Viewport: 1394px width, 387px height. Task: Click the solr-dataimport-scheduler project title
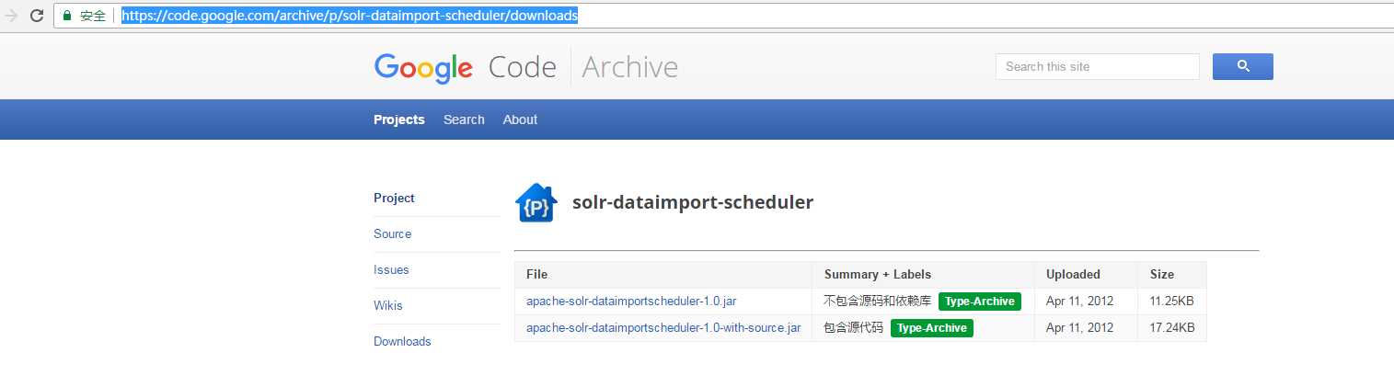click(x=693, y=202)
